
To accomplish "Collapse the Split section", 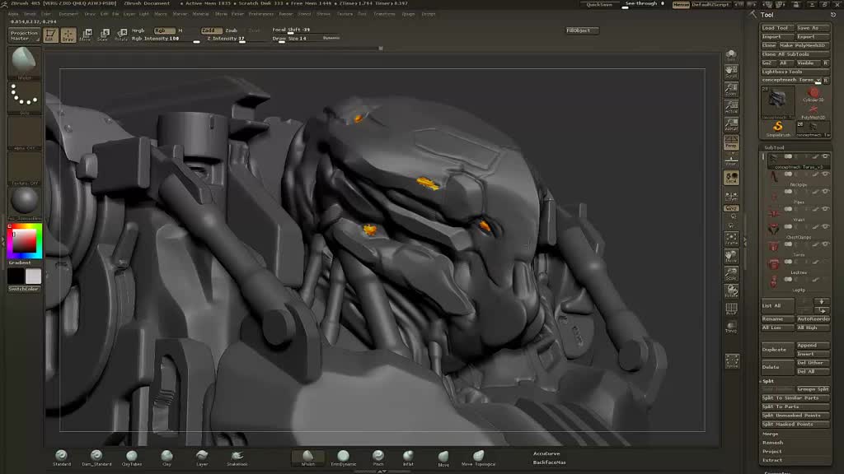I will (x=768, y=381).
